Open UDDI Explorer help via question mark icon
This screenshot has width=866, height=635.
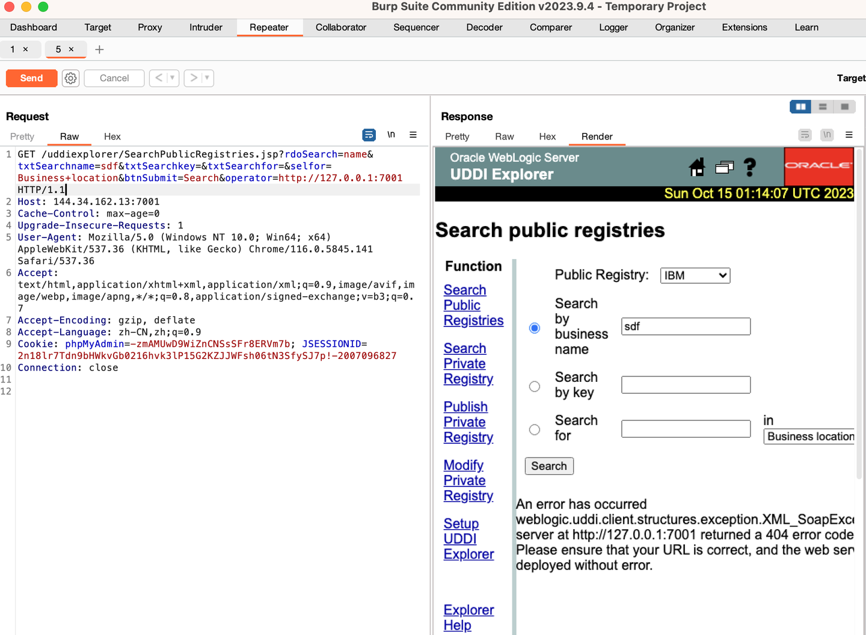coord(750,168)
